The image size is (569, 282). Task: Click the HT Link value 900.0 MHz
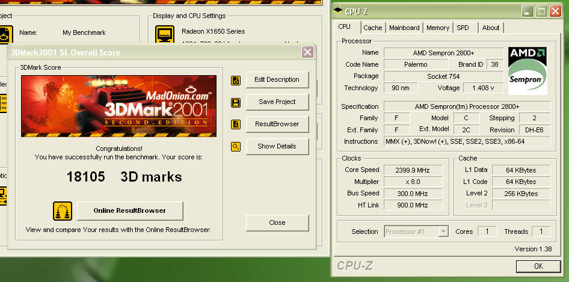click(413, 206)
